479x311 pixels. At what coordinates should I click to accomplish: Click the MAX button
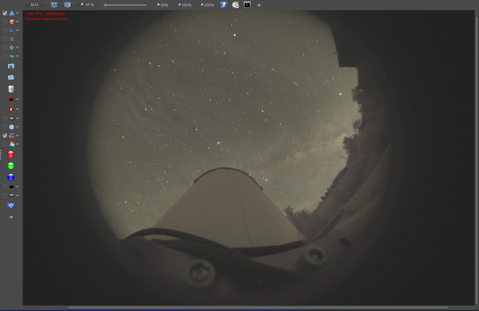(35, 5)
